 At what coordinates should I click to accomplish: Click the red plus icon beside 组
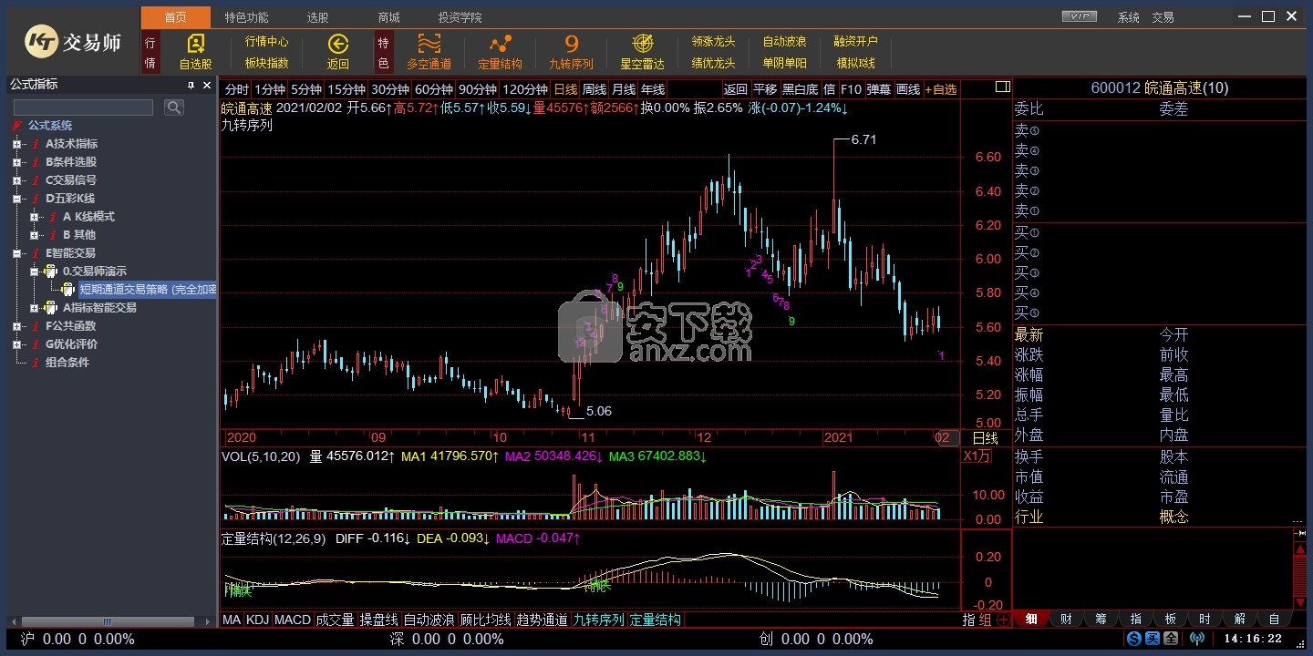click(x=1004, y=620)
